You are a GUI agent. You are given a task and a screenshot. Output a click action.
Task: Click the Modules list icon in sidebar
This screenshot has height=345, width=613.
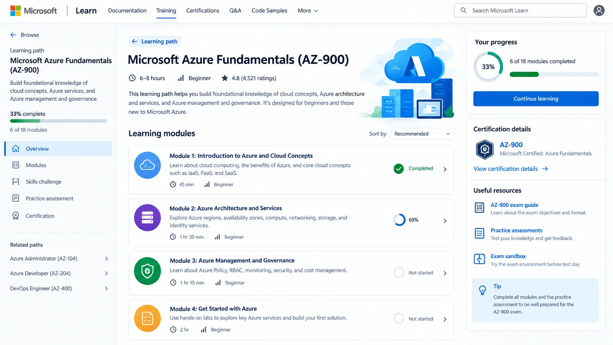pos(16,165)
